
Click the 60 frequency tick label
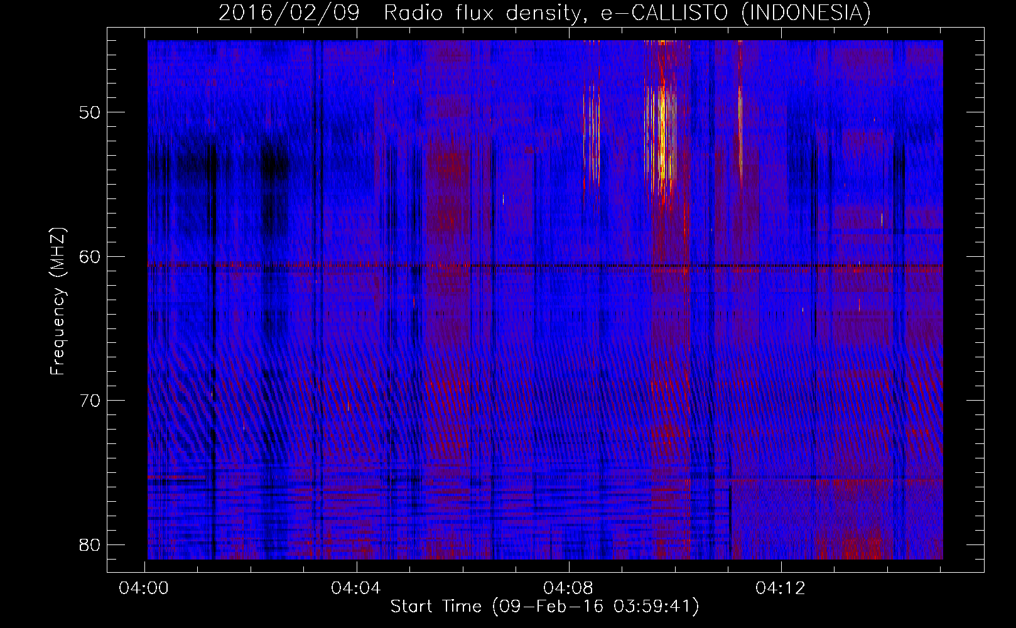coord(90,256)
